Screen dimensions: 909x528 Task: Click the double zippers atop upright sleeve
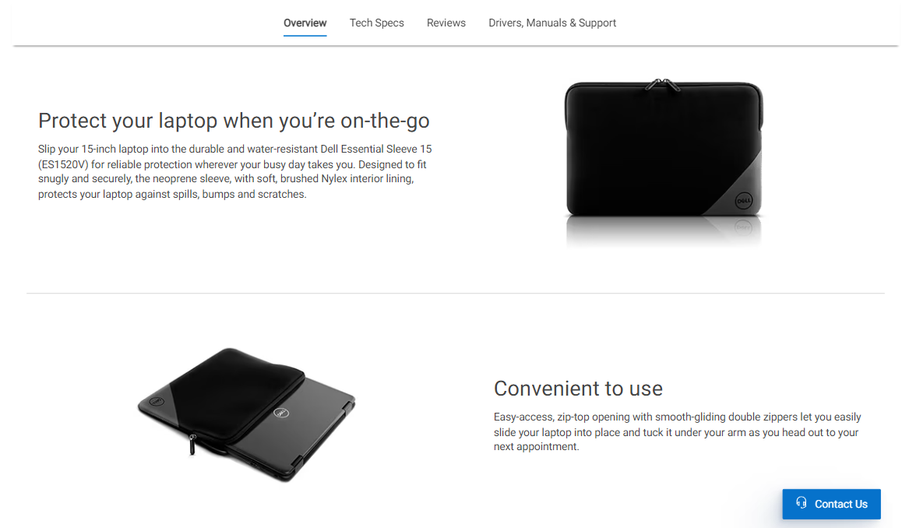click(663, 85)
